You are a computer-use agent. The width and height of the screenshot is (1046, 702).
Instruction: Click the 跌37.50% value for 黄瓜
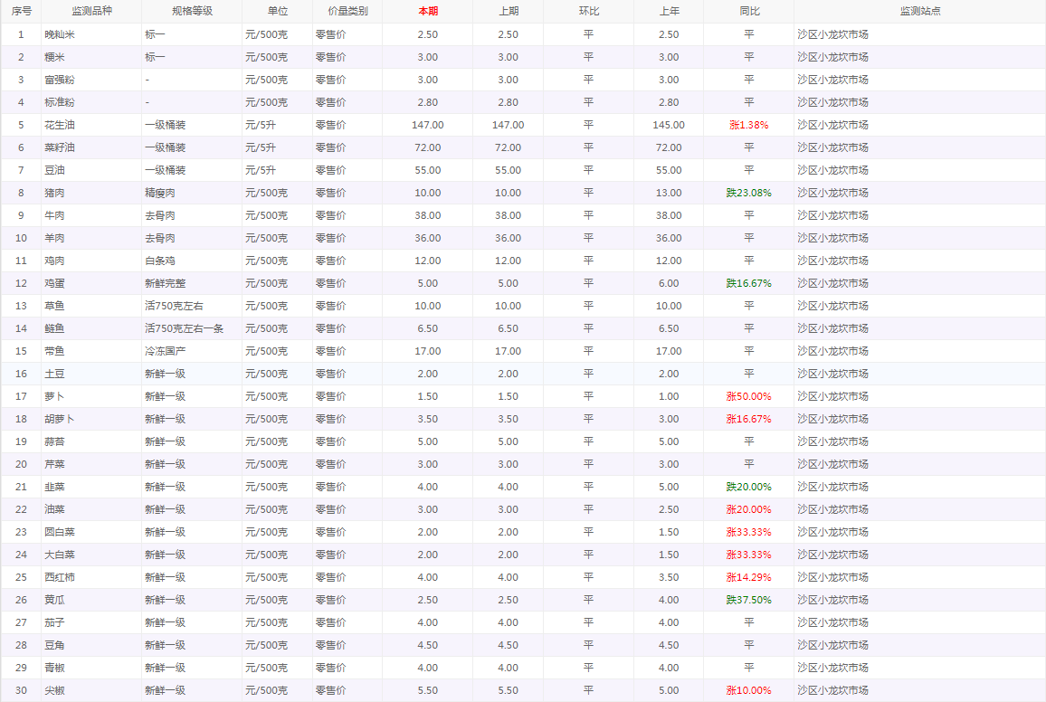pyautogui.click(x=748, y=600)
